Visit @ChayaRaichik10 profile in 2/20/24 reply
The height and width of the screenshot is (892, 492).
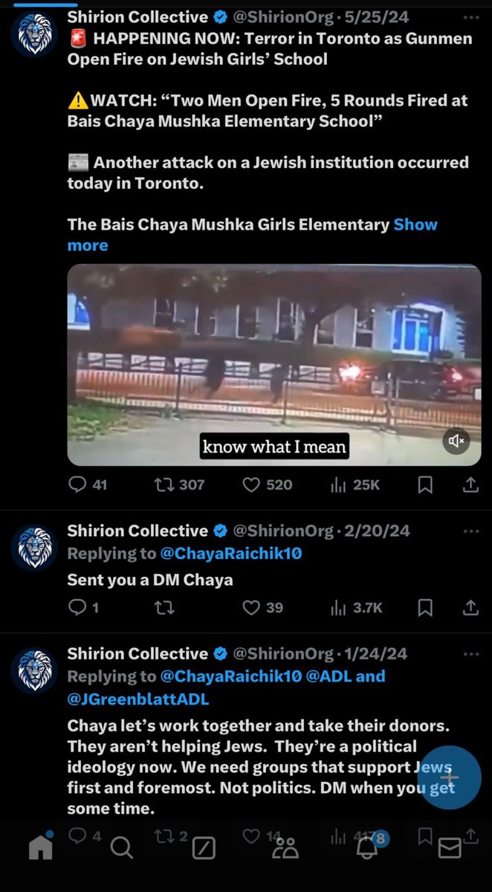230,553
